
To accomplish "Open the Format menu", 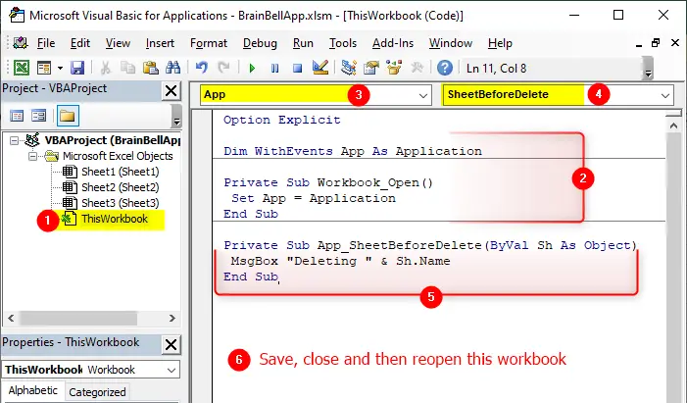I will (209, 43).
